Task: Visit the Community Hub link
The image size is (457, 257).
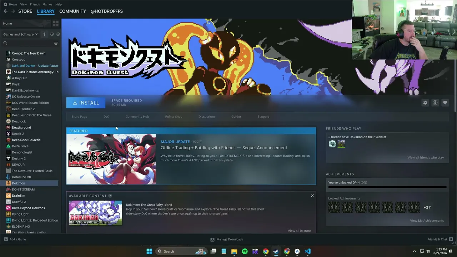Action: (137, 116)
